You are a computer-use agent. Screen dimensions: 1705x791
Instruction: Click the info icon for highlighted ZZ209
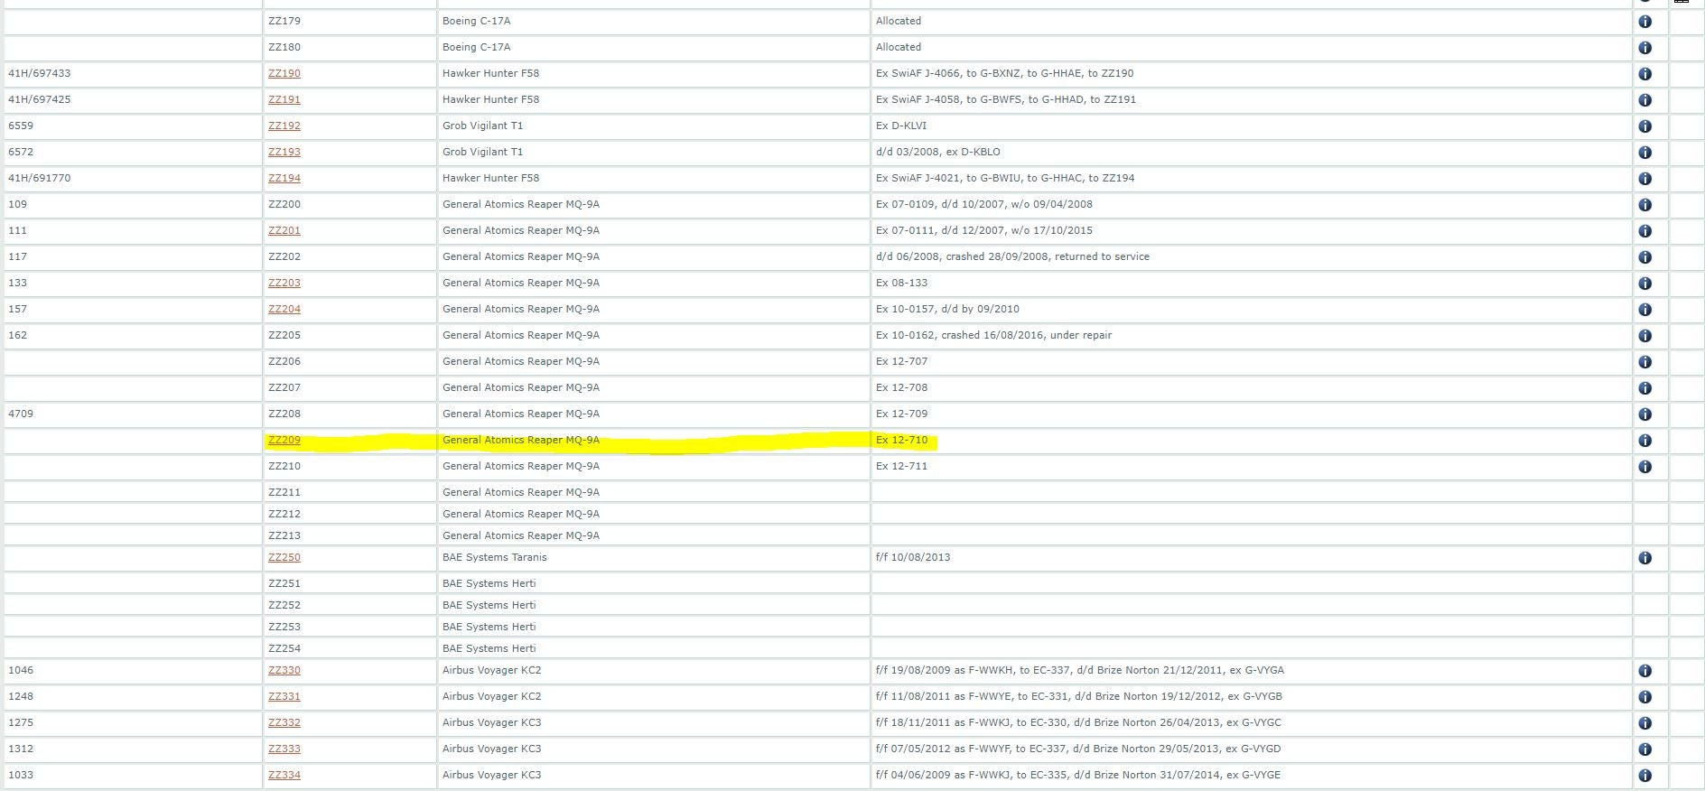pos(1644,441)
